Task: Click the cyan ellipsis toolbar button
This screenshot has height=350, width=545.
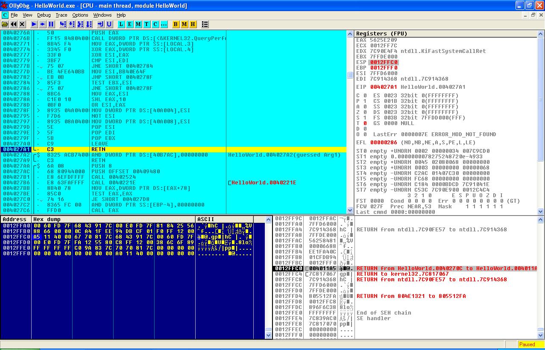Action: click(x=164, y=24)
